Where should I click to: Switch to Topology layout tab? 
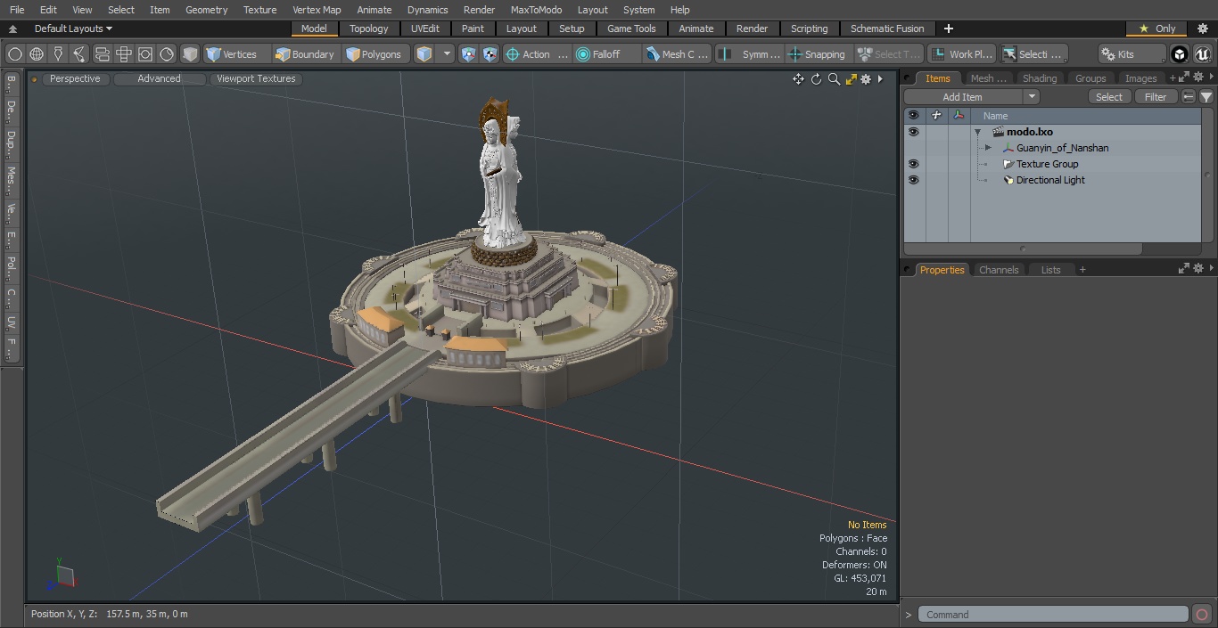(x=368, y=29)
